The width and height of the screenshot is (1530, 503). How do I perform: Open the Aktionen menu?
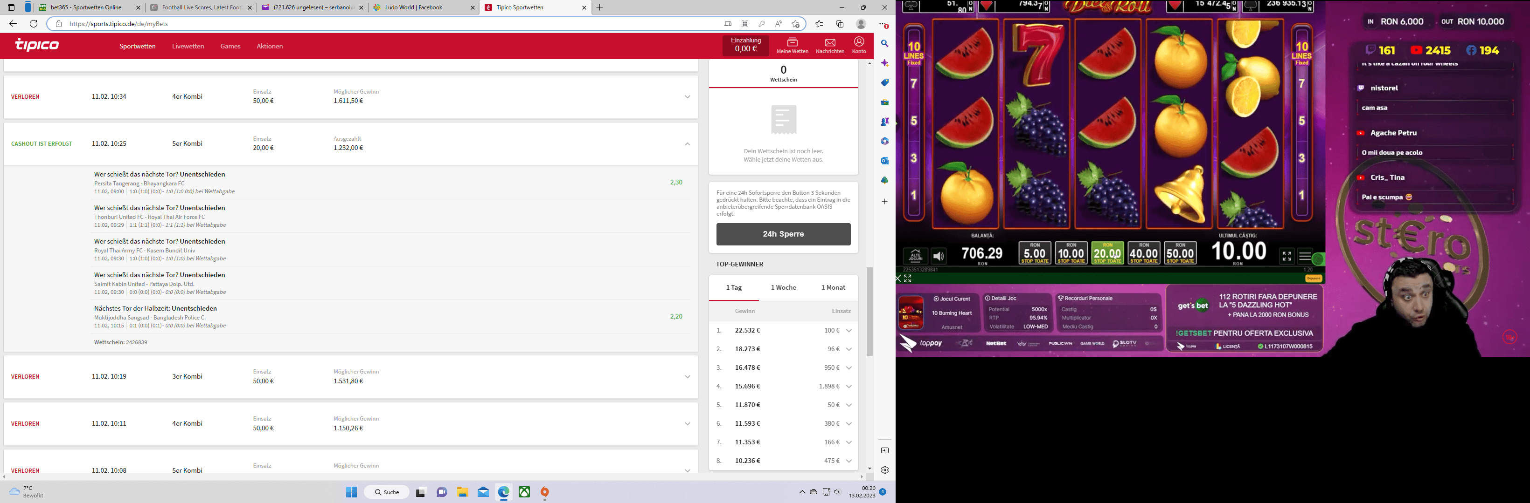click(270, 46)
